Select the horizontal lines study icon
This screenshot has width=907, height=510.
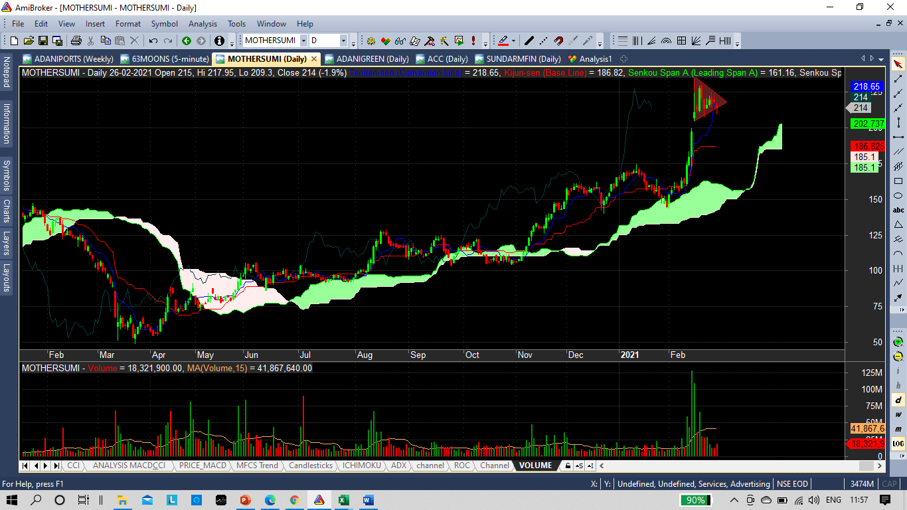[622, 41]
